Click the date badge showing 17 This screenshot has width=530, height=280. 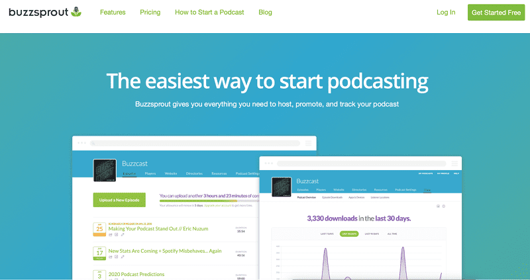point(99,253)
